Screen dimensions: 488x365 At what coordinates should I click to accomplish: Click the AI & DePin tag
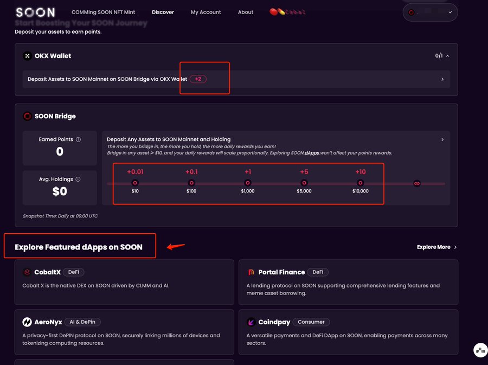tap(82, 322)
